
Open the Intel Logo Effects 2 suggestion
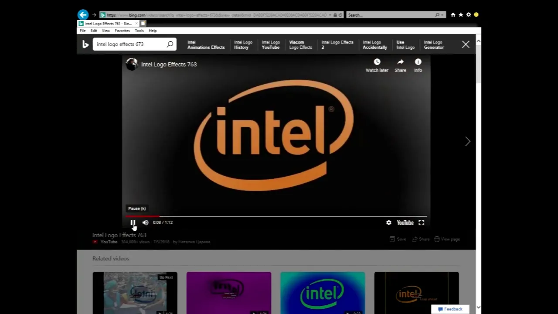(x=337, y=45)
